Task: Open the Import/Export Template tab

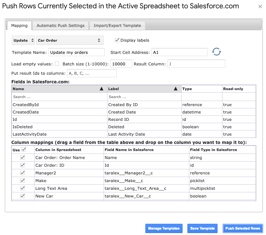Action: (x=117, y=26)
